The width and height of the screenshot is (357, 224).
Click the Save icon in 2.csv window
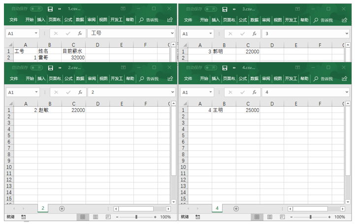pos(51,68)
